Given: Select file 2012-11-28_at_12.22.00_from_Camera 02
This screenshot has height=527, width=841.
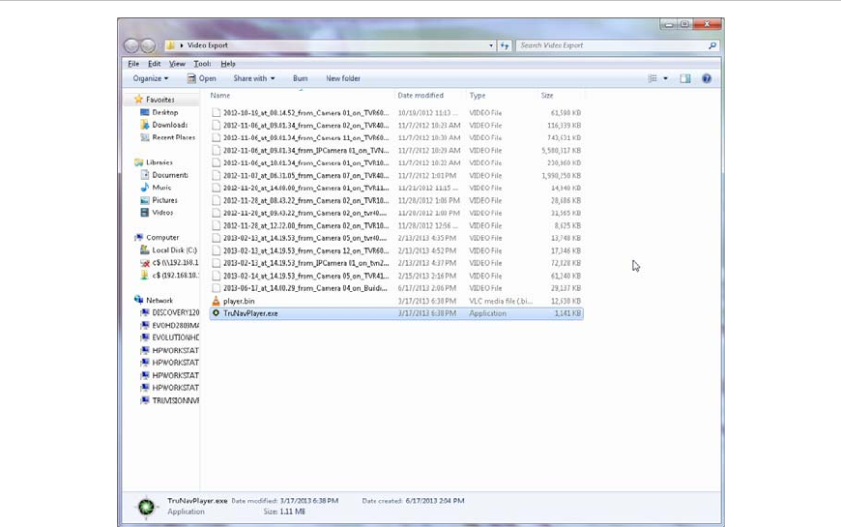Looking at the screenshot, I should (x=305, y=225).
